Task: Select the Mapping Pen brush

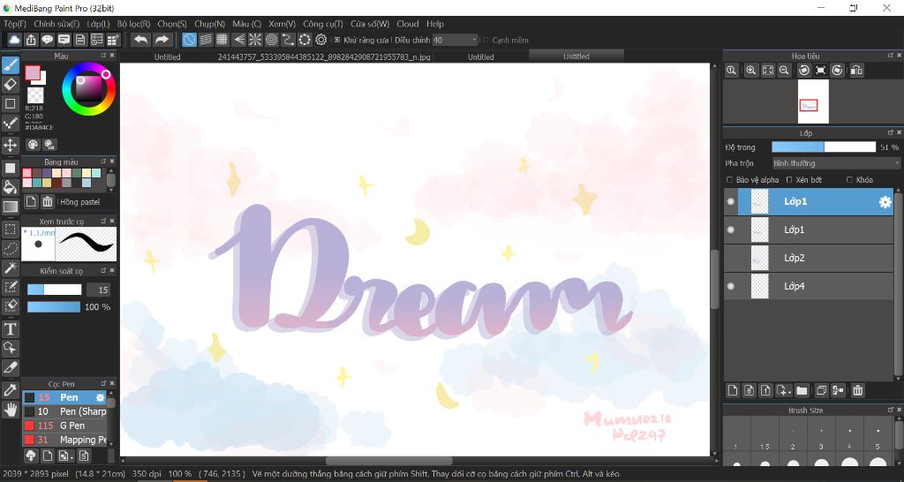Action: pos(64,440)
